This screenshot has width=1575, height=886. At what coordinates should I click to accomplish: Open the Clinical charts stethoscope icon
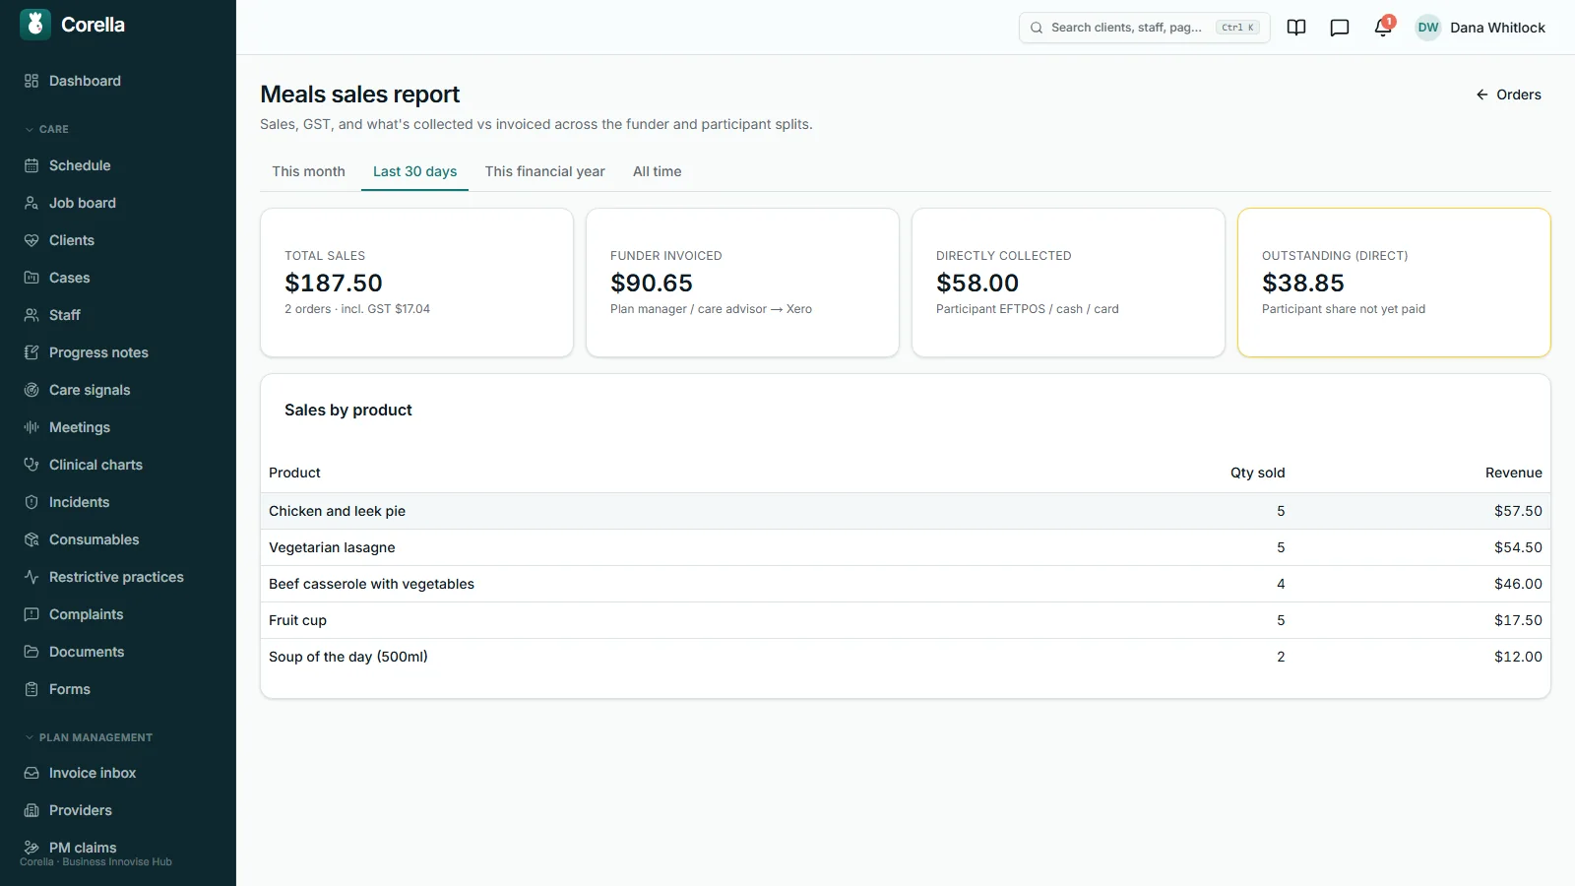pos(31,465)
